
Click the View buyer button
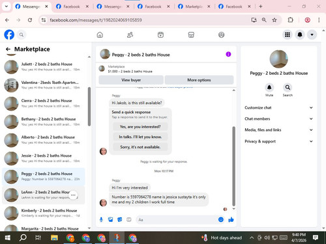(x=131, y=80)
